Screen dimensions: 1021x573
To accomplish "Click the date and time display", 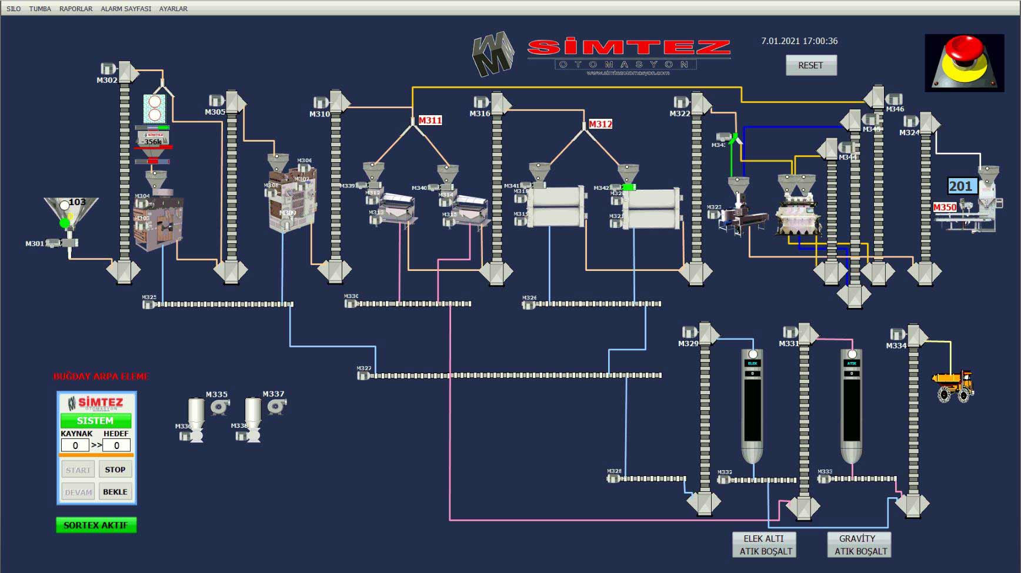I will [x=799, y=41].
